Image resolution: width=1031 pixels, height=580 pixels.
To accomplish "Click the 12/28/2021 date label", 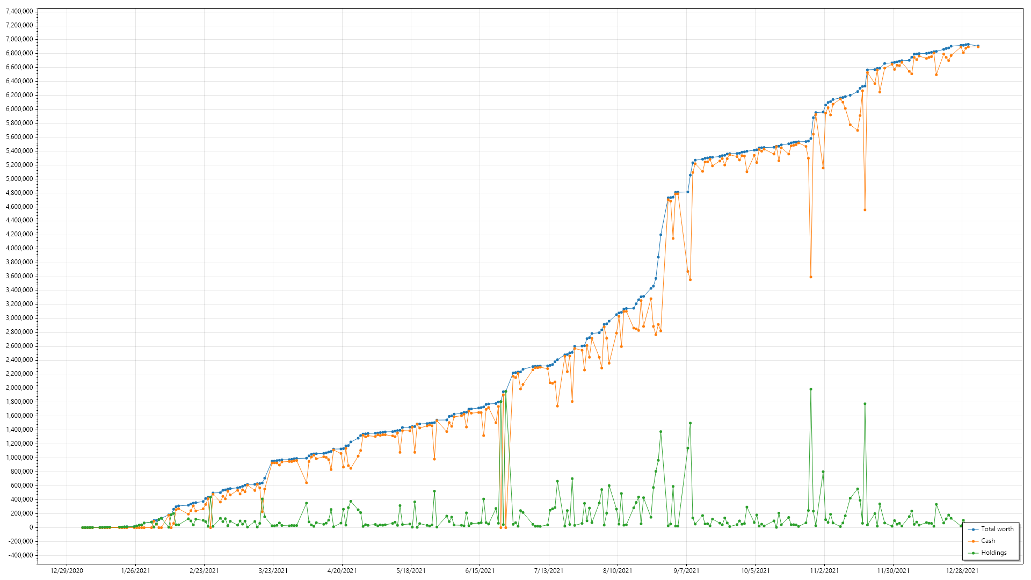I will pos(962,571).
